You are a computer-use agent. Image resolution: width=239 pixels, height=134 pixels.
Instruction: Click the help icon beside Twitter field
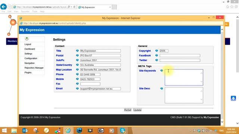point(156,60)
